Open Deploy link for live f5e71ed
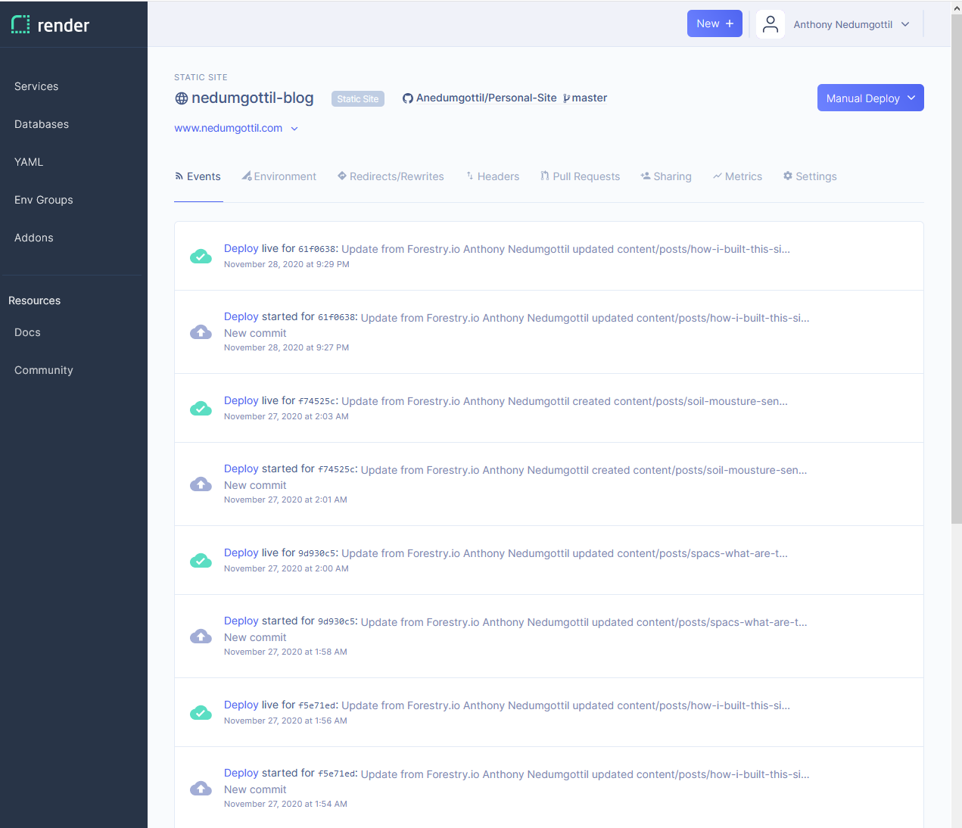Viewport: 962px width, 828px height. [241, 705]
